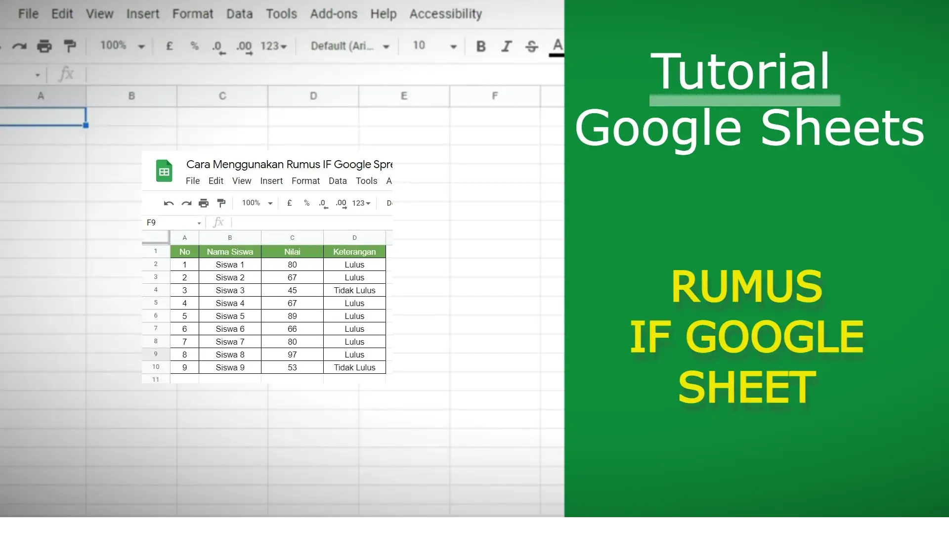Click value 45 in Nilai column
949x534 pixels.
(292, 290)
